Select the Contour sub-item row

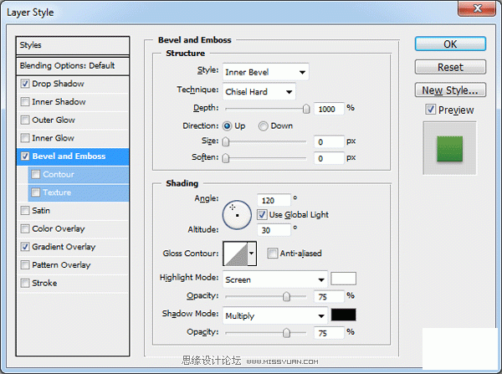(x=78, y=175)
